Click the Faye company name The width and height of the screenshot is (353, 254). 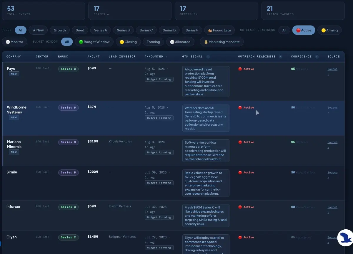11,69
